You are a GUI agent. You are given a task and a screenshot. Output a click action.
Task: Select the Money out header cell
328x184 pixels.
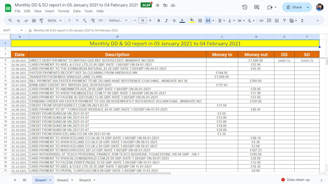click(x=256, y=55)
